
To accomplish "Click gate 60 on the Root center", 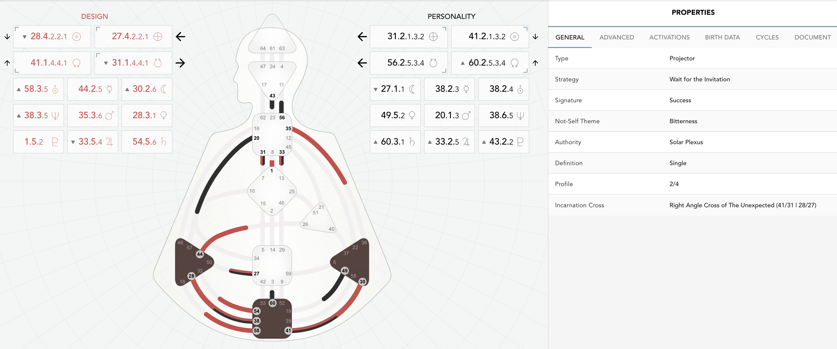I will pyautogui.click(x=273, y=303).
